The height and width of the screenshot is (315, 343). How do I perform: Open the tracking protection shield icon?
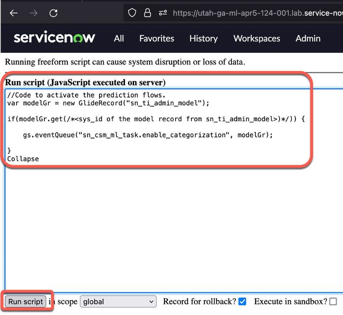(x=132, y=13)
